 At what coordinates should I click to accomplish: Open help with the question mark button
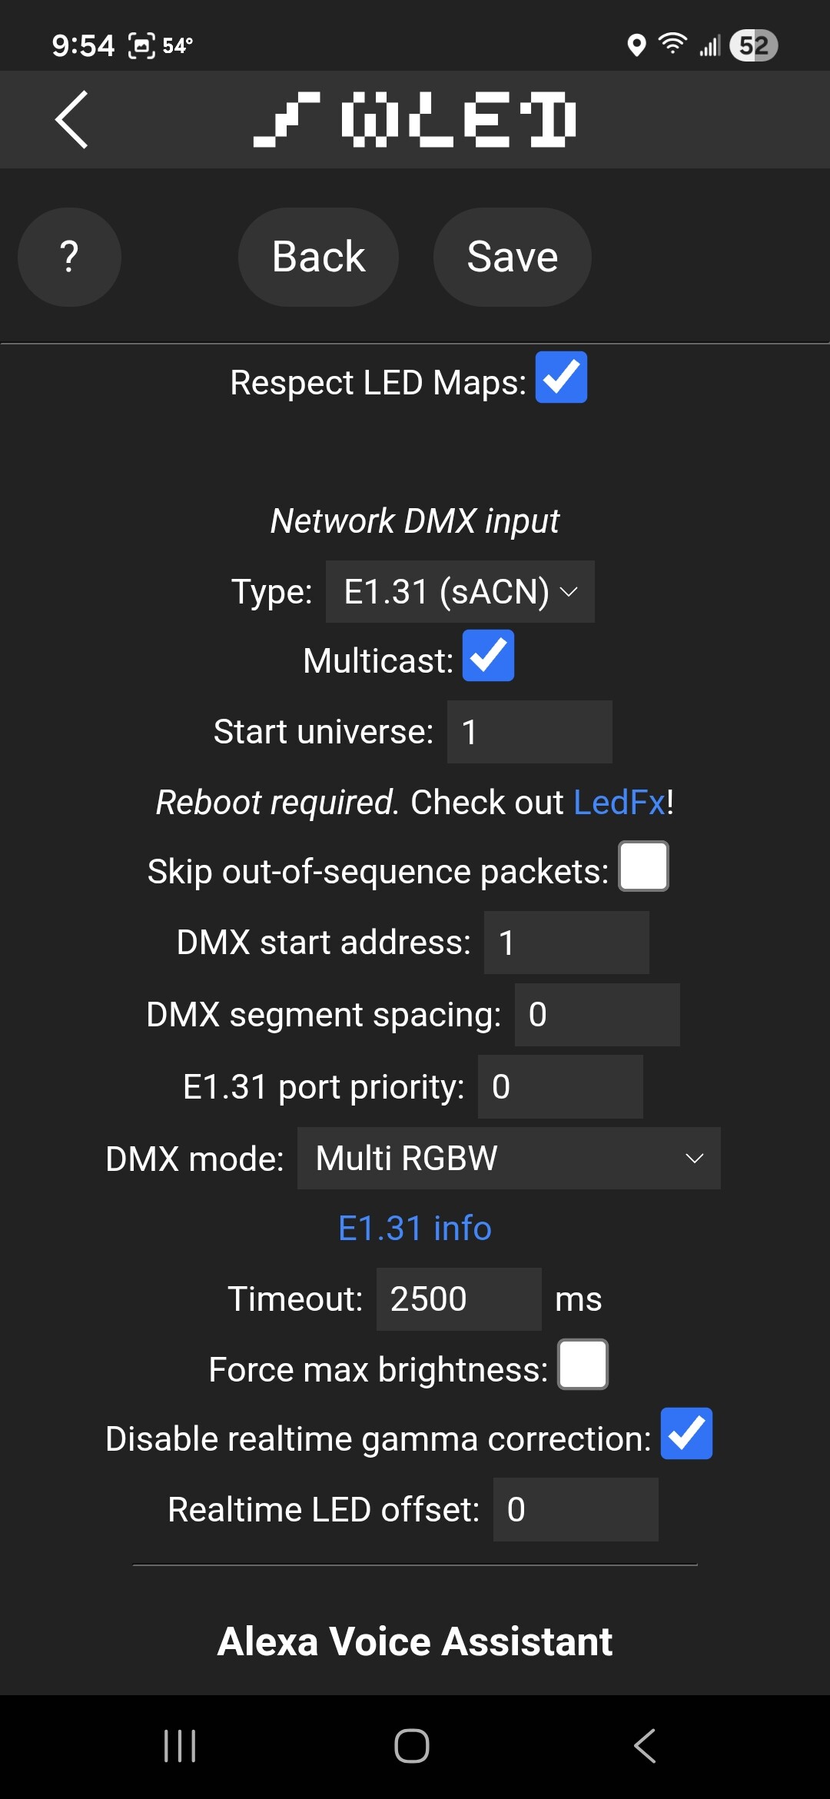click(x=69, y=257)
